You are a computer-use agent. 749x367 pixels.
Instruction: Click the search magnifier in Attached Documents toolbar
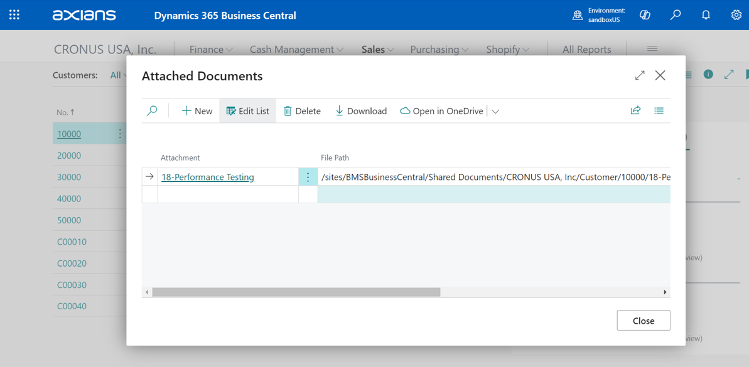coord(152,111)
